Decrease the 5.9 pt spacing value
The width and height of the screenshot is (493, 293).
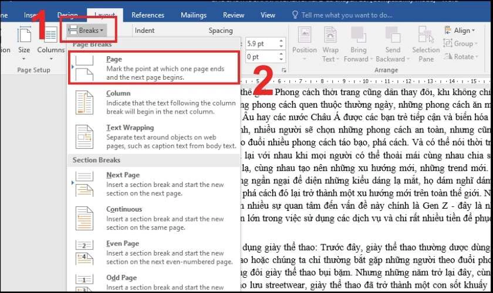tap(281, 46)
